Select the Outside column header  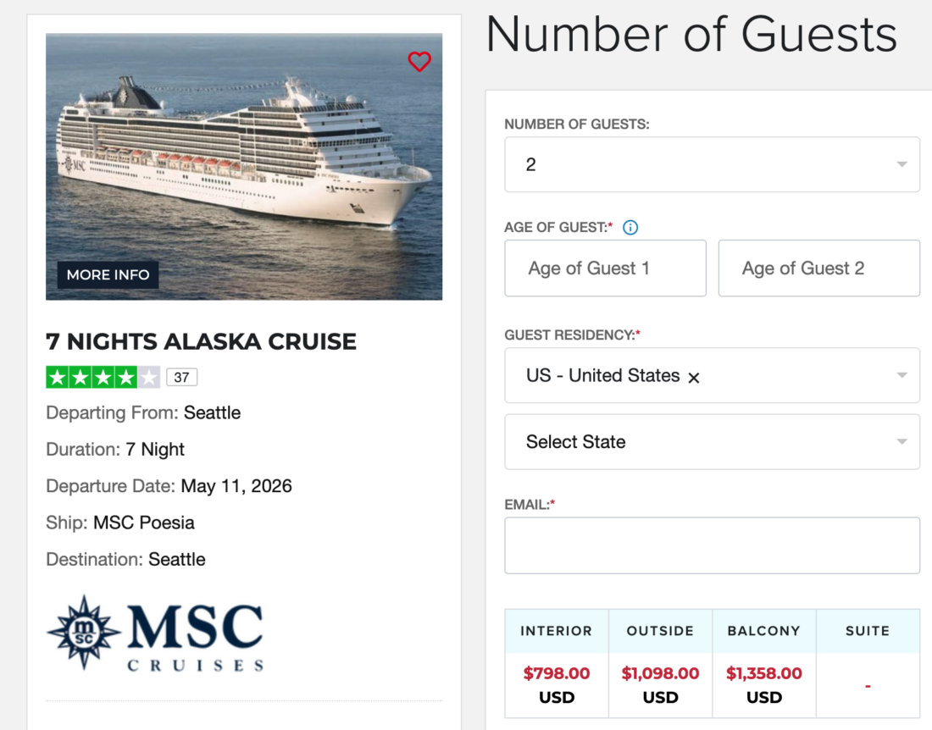coord(660,630)
